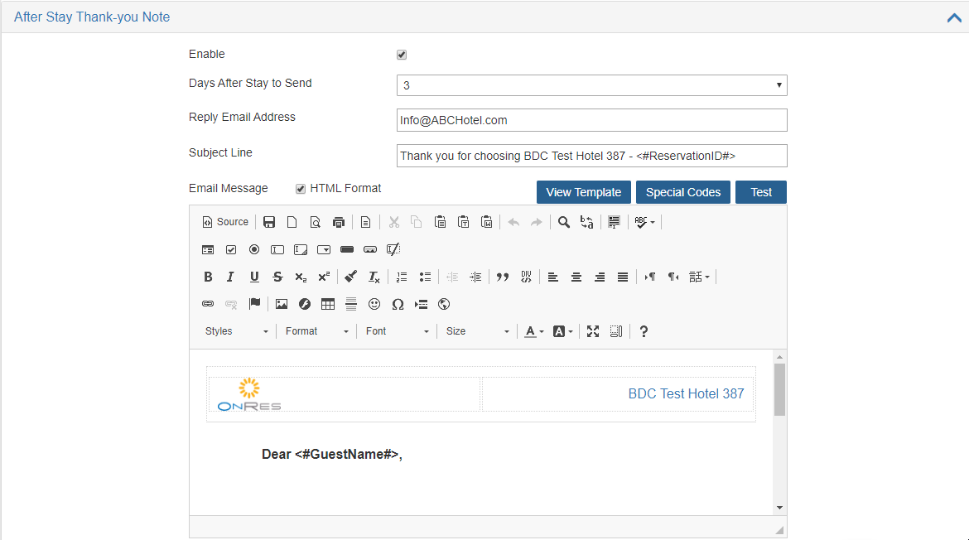Open the text color picker

[534, 331]
